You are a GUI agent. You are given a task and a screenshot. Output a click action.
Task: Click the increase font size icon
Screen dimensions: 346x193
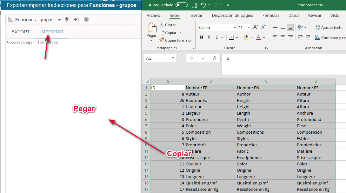[256, 28]
